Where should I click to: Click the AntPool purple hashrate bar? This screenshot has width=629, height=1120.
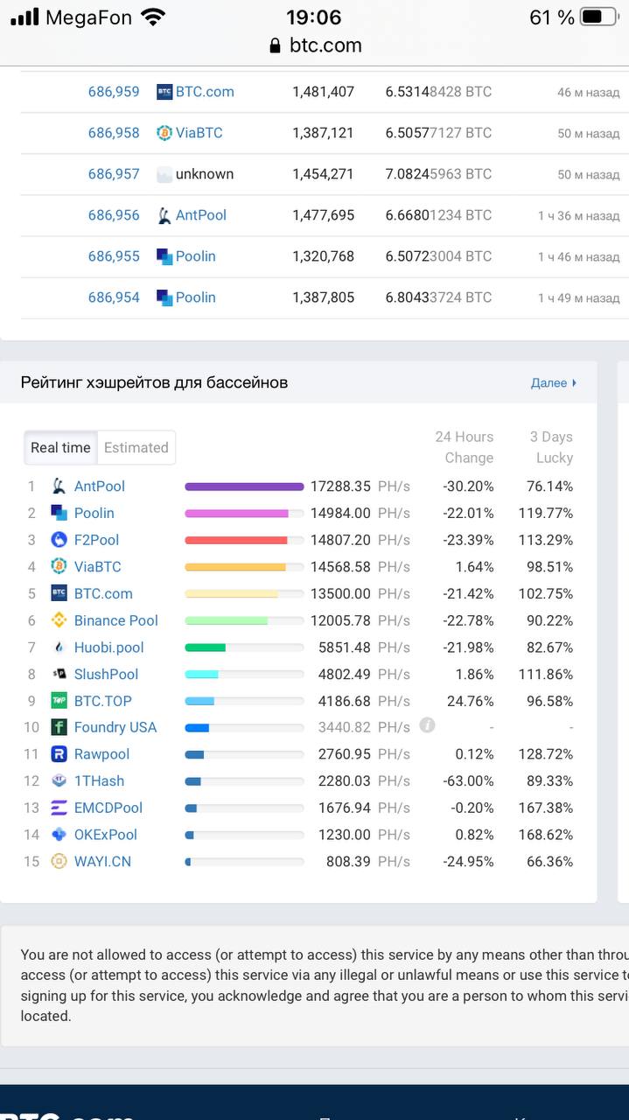[x=244, y=486]
